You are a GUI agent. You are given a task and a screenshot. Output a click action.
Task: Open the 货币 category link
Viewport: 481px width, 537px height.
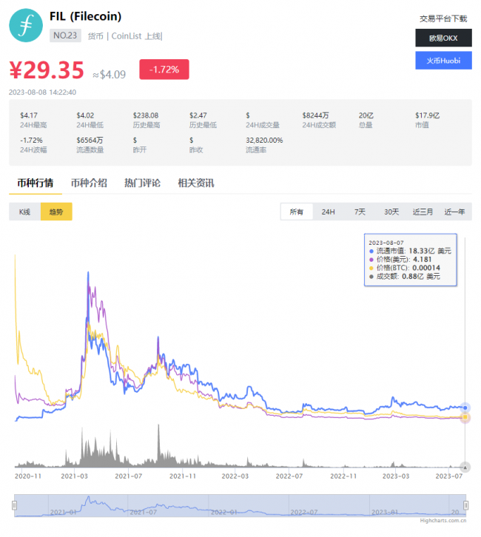click(x=95, y=36)
